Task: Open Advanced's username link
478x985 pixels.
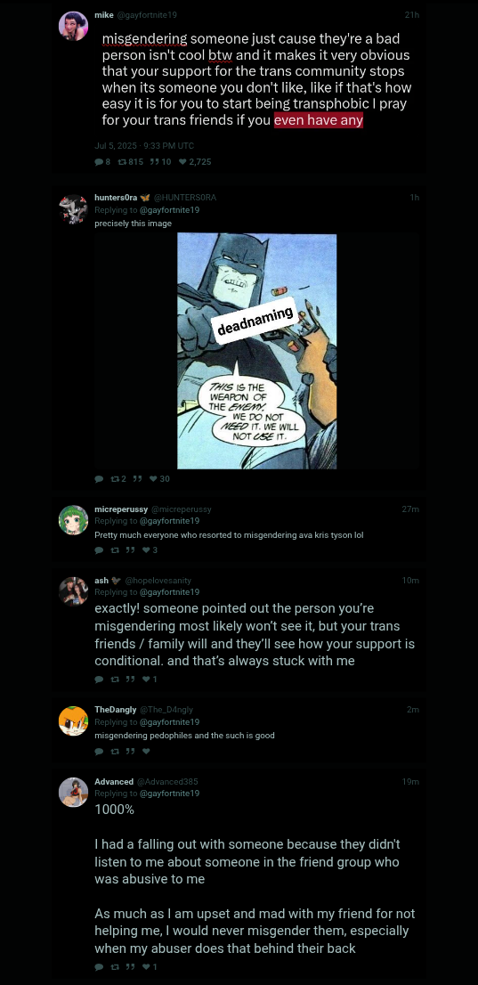Action: point(114,781)
